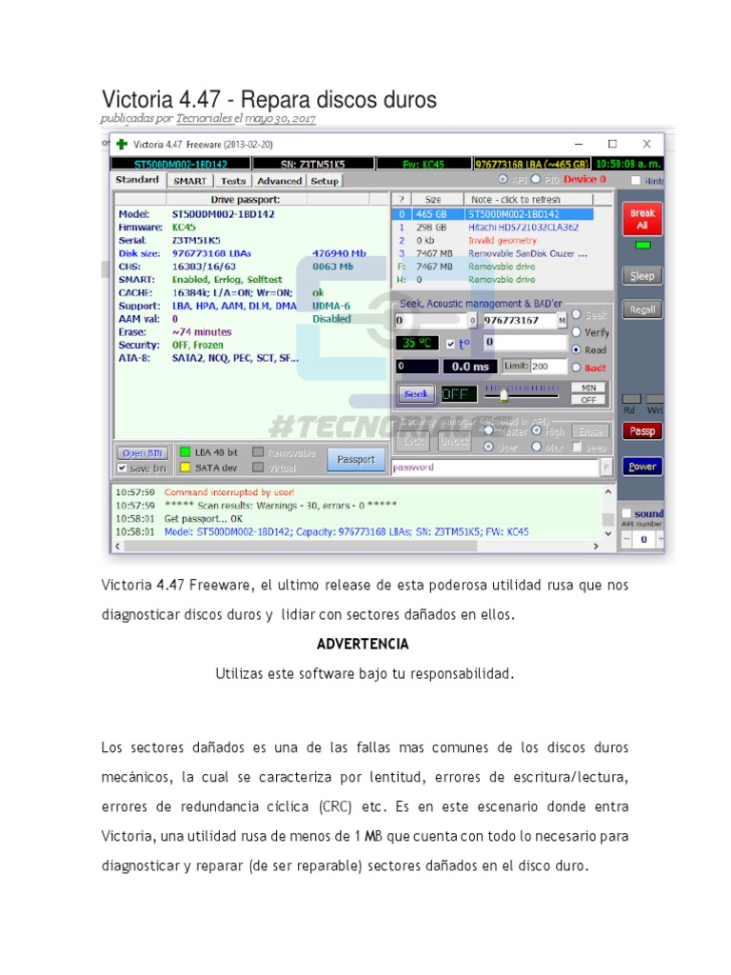Switch to the Standard tab
The width and height of the screenshot is (731, 975).
[x=137, y=180]
